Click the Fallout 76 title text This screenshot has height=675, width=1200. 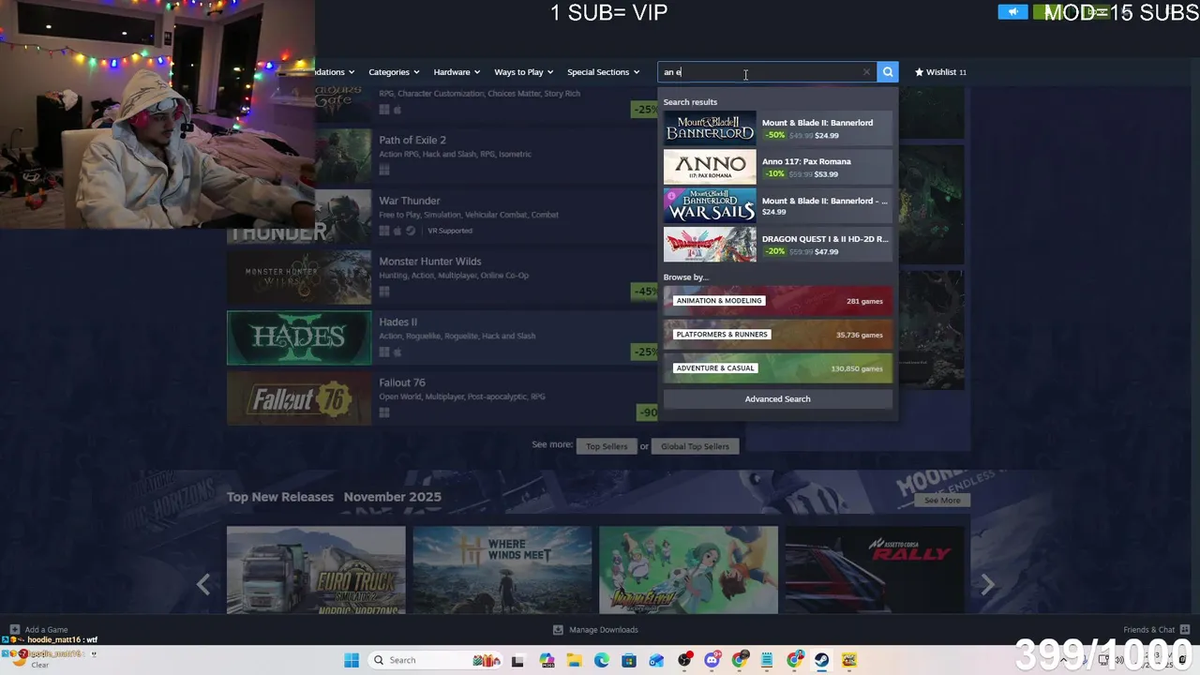pyautogui.click(x=402, y=382)
